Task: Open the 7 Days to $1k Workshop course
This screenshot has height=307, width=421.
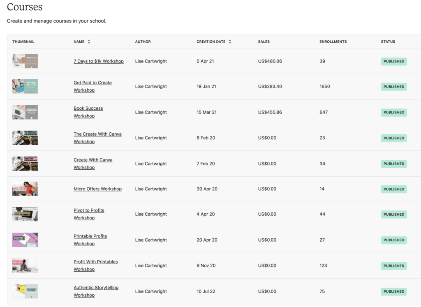Action: 99,61
